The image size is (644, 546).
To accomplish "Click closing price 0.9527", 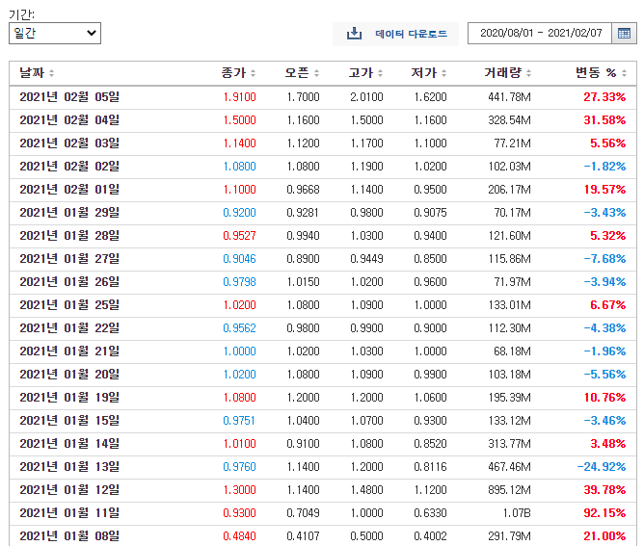I will [x=239, y=236].
